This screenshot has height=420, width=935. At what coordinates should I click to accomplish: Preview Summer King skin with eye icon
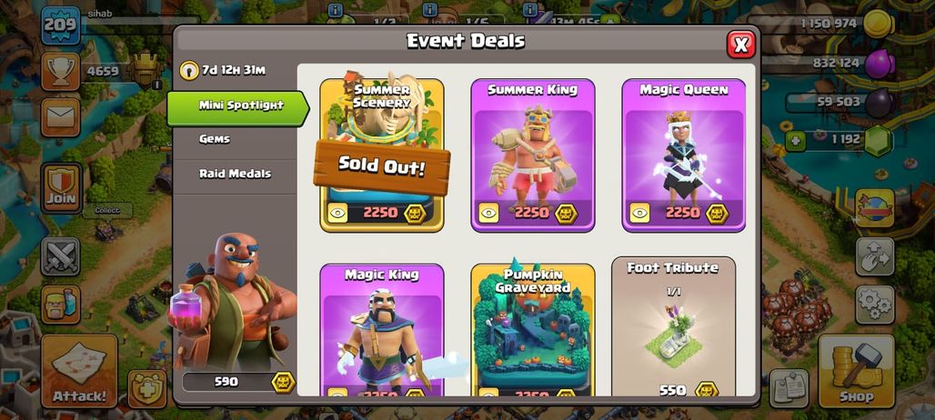488,213
